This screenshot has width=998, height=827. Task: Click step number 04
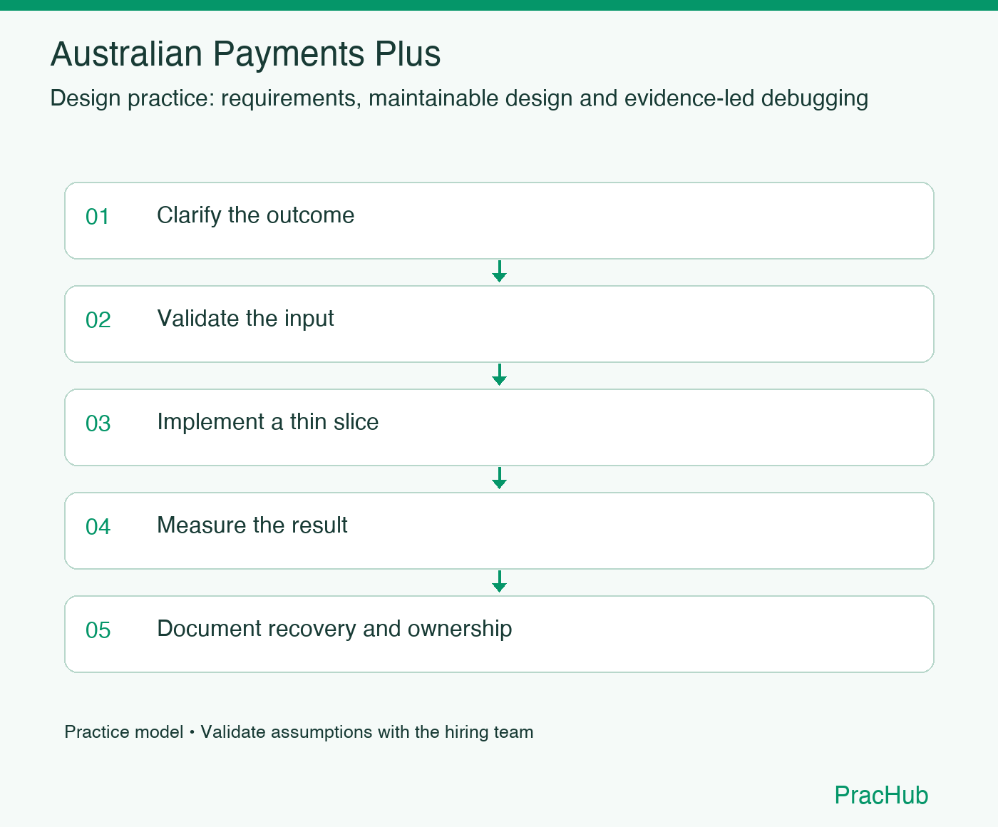(98, 527)
